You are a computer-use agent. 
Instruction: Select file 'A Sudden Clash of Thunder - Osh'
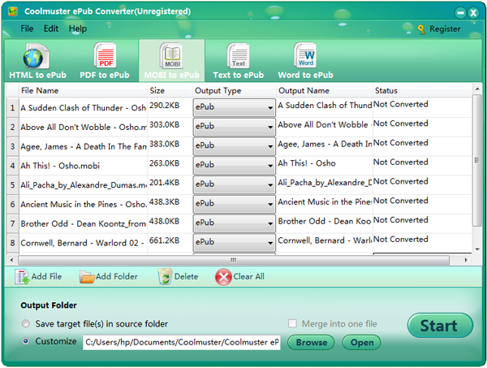coord(84,108)
